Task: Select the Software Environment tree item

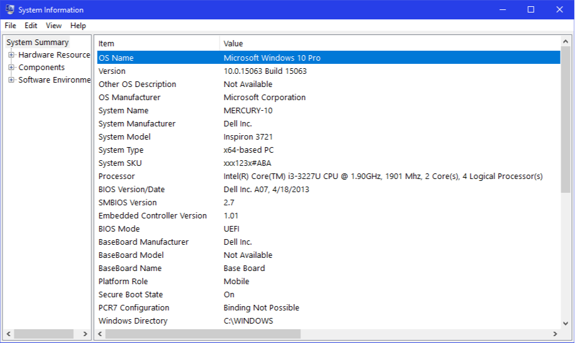Action: (x=54, y=80)
